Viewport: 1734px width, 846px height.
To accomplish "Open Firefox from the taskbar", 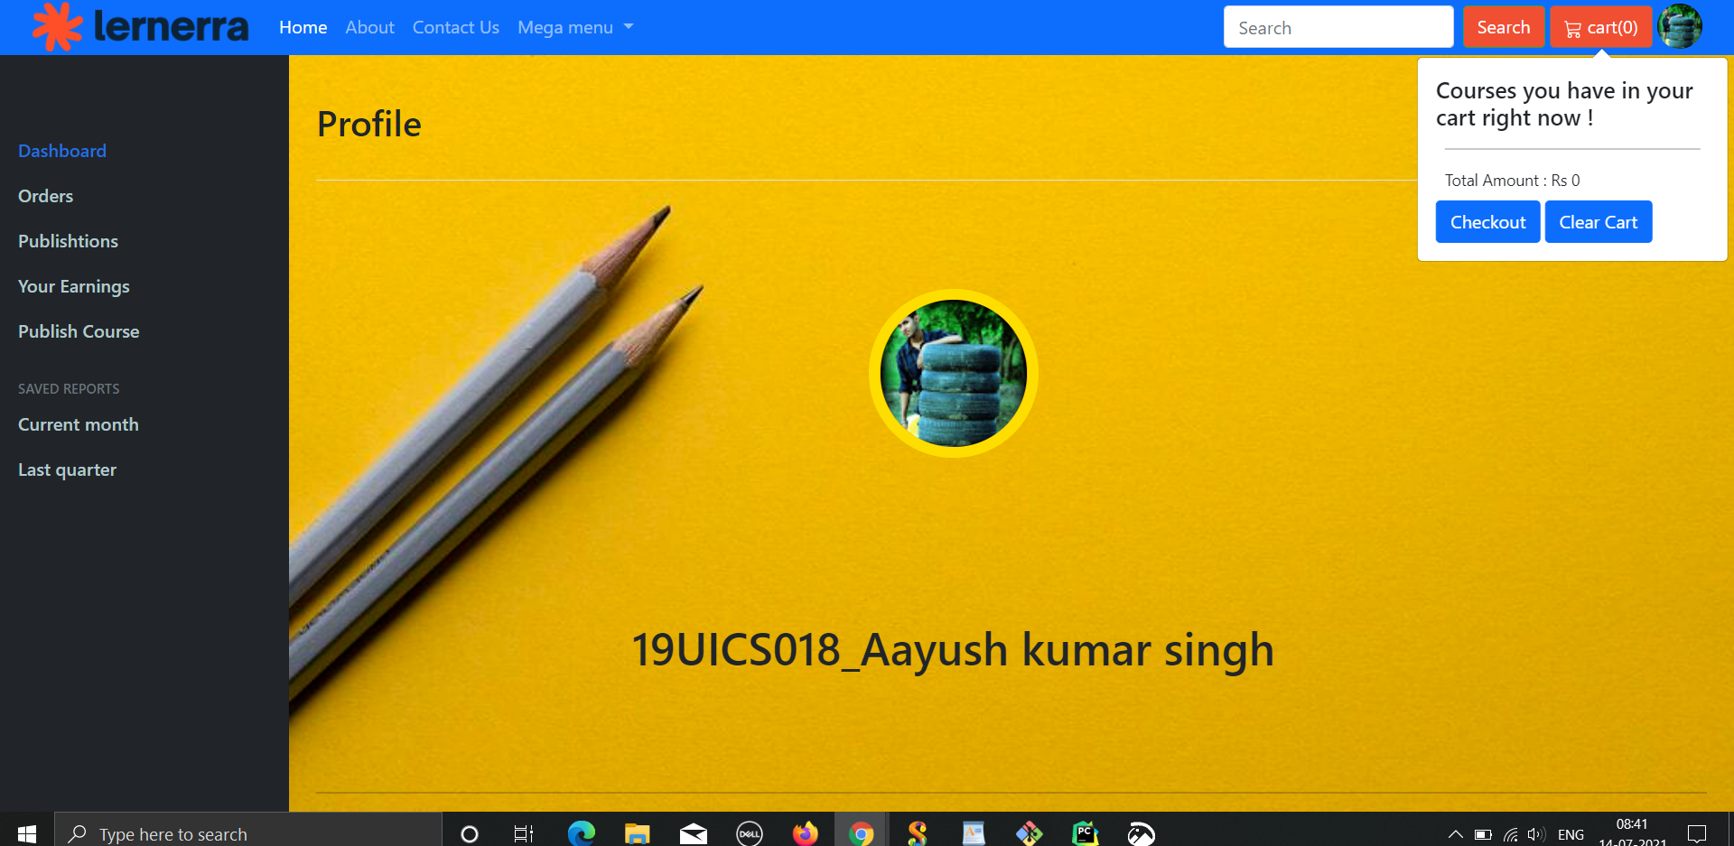I will tap(805, 832).
